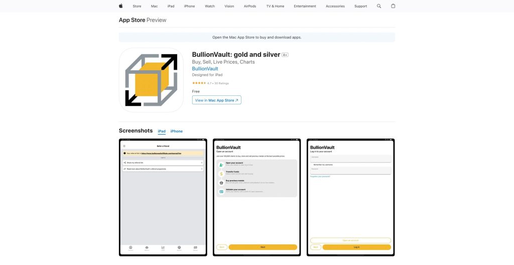This screenshot has width=514, height=265.
Task: Switch to iPhone screenshots tab
Action: point(176,131)
